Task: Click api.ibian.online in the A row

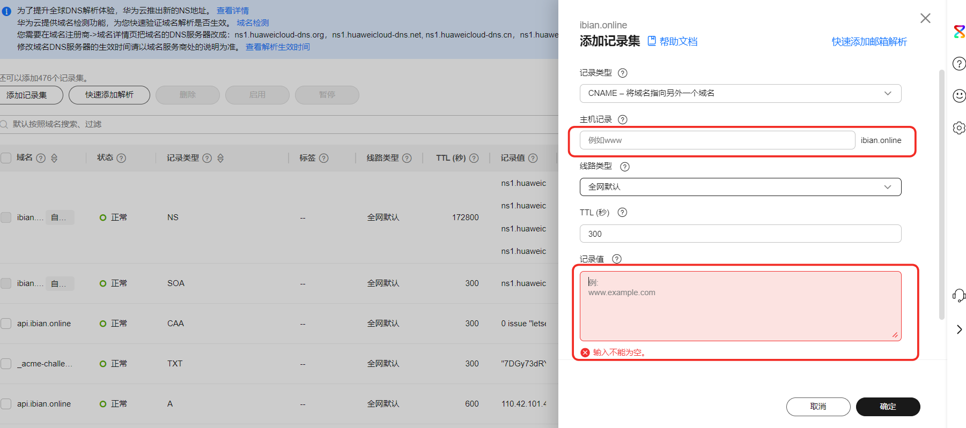Action: [x=44, y=404]
